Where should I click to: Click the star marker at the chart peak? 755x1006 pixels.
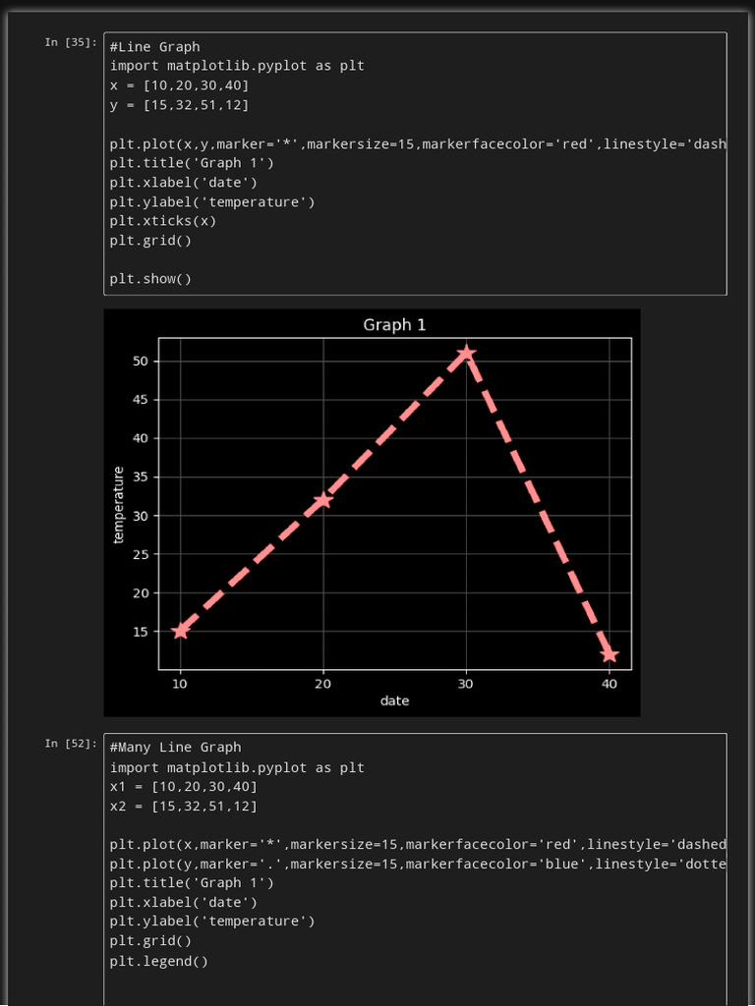tap(466, 354)
